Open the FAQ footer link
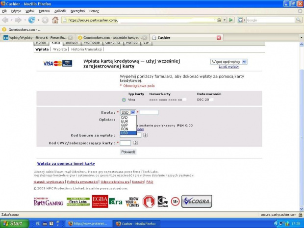 (x=150, y=182)
